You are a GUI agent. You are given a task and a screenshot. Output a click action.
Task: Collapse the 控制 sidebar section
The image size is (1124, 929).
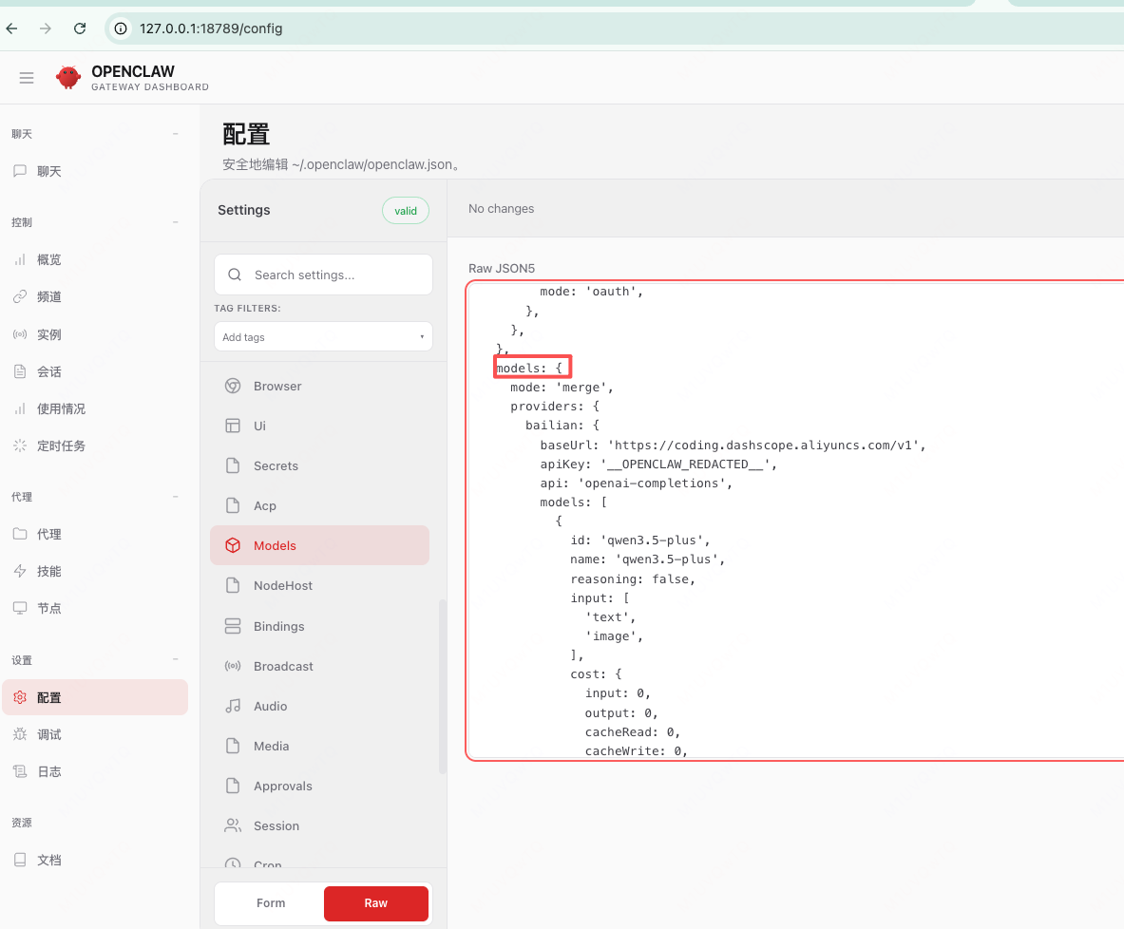pyautogui.click(x=176, y=222)
